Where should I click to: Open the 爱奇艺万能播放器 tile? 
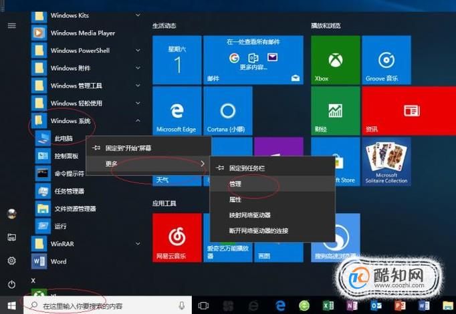click(x=228, y=252)
